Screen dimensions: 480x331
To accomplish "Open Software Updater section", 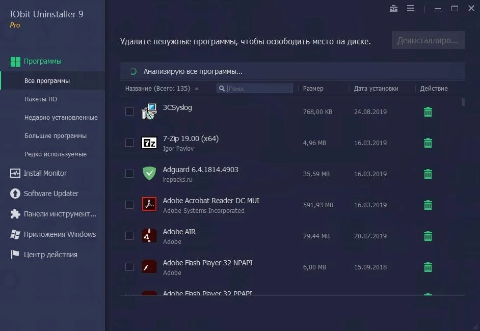I will pyautogui.click(x=51, y=194).
